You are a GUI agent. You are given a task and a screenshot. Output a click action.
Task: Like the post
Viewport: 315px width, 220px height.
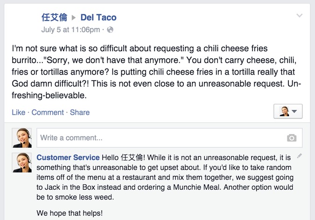pyautogui.click(x=19, y=112)
